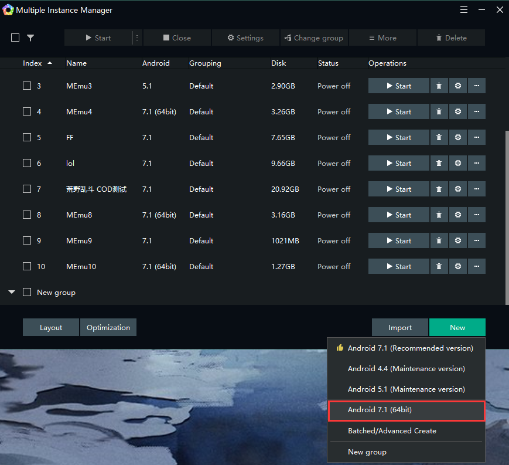Click the Import button

coord(400,328)
